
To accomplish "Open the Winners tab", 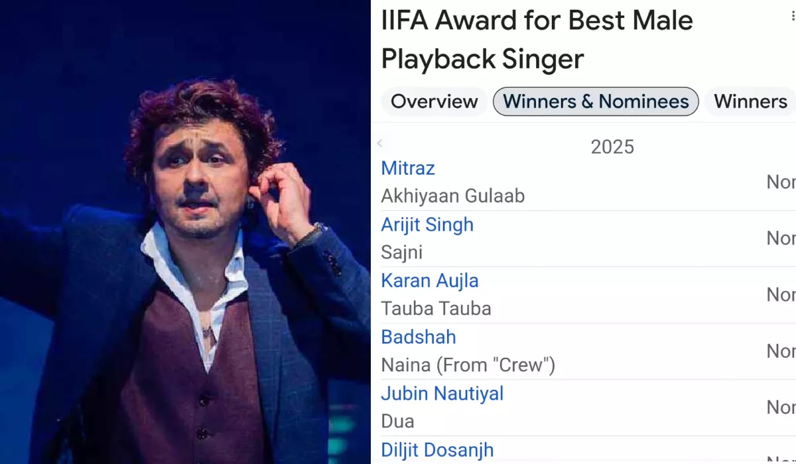I will pos(750,101).
